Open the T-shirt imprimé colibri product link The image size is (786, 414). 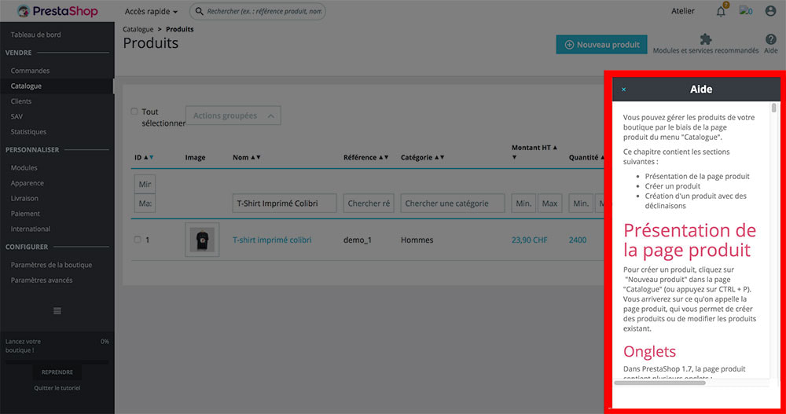click(x=272, y=240)
